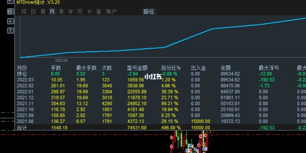Viewport: 306px width, 153px height.
Task: Click the 余额 column header
Action: [226, 68]
